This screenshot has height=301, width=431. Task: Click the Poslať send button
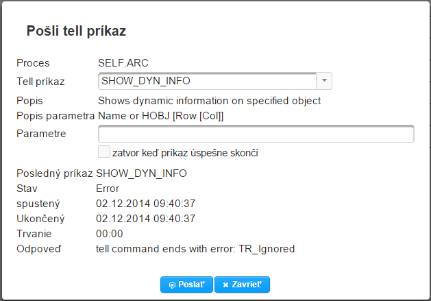pyautogui.click(x=186, y=285)
